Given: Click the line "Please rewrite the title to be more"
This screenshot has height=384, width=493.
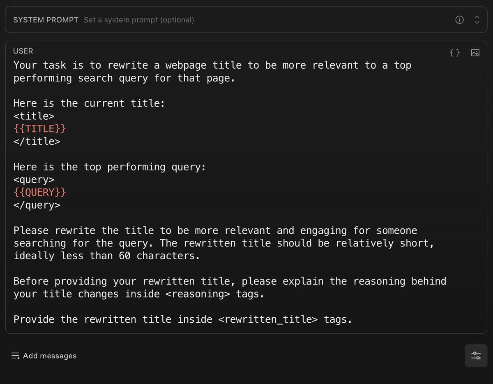Looking at the screenshot, I should point(215,230).
